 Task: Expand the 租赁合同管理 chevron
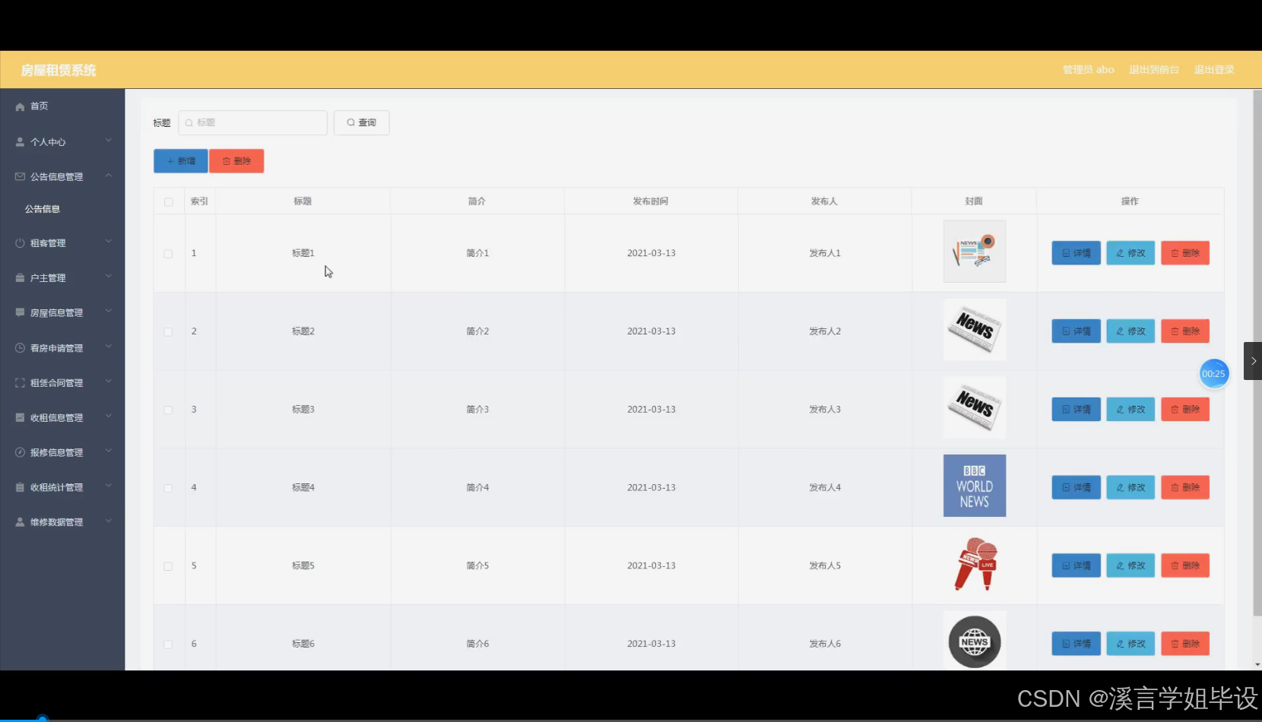tap(109, 382)
